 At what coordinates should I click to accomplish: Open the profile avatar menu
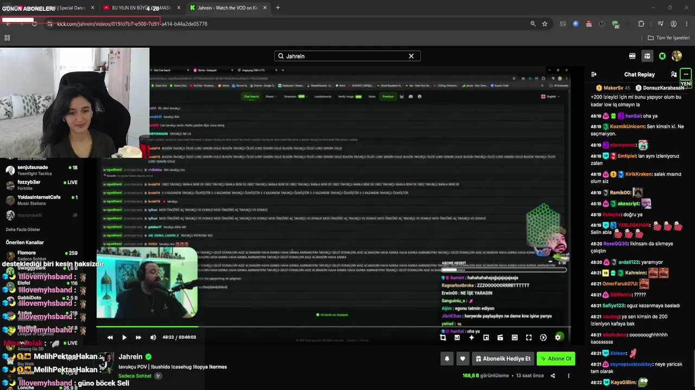point(677,56)
